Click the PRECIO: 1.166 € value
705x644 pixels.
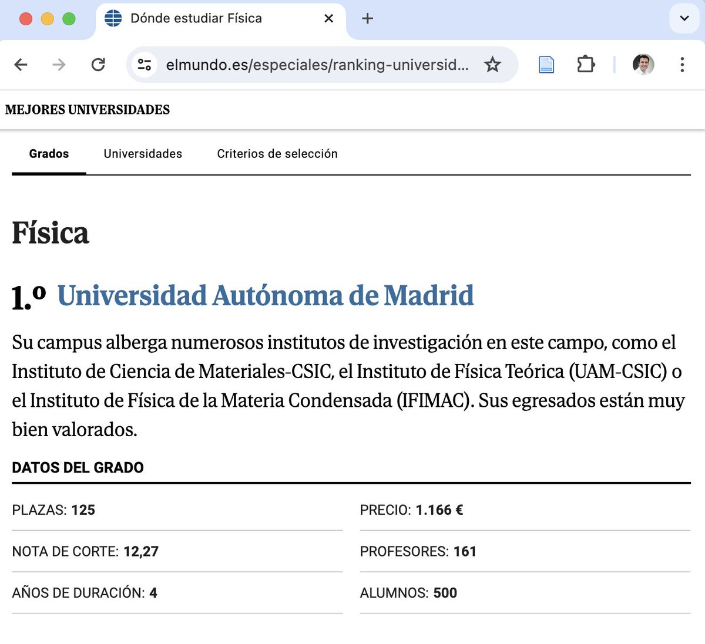tap(411, 510)
